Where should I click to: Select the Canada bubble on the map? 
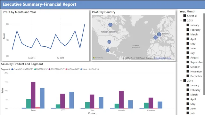coord(110,25)
